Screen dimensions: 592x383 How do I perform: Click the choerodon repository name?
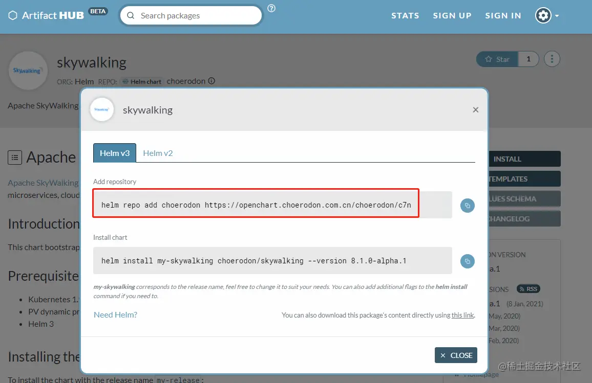(x=186, y=81)
